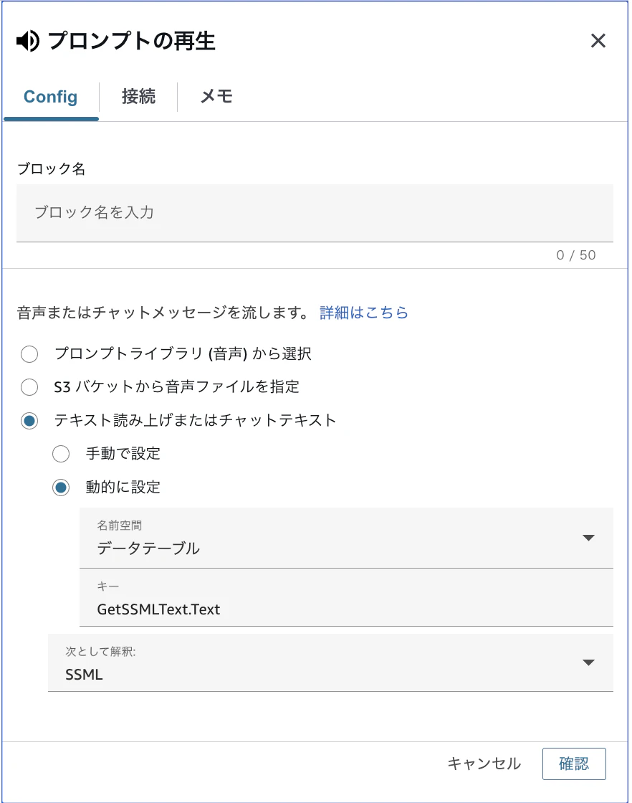
Task: Open the 名前空間 dropdown arrow
Action: click(x=588, y=538)
